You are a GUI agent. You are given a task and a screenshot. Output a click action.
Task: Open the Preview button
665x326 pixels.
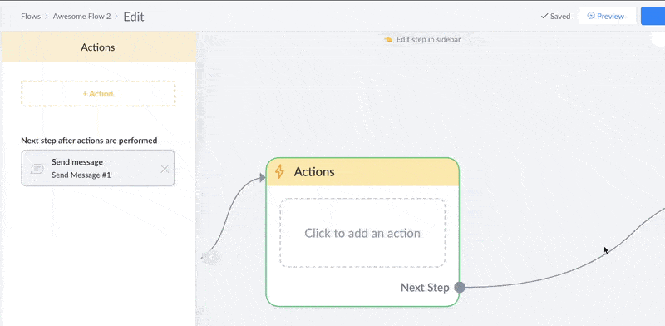[608, 16]
